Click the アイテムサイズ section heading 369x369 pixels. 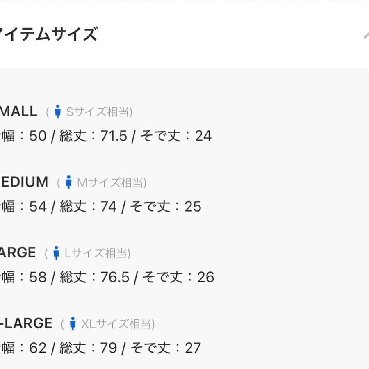pyautogui.click(x=48, y=34)
